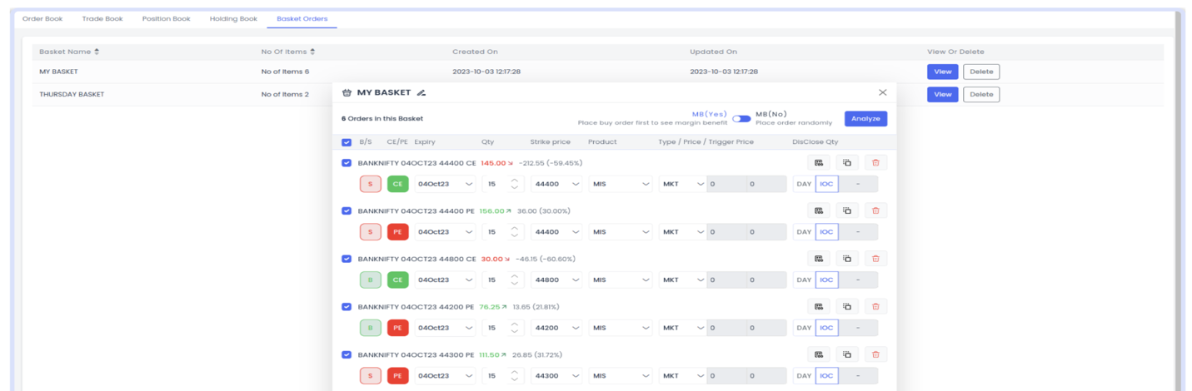This screenshot has height=391, width=1192.
Task: Open the Holding Book tab
Action: 233,18
